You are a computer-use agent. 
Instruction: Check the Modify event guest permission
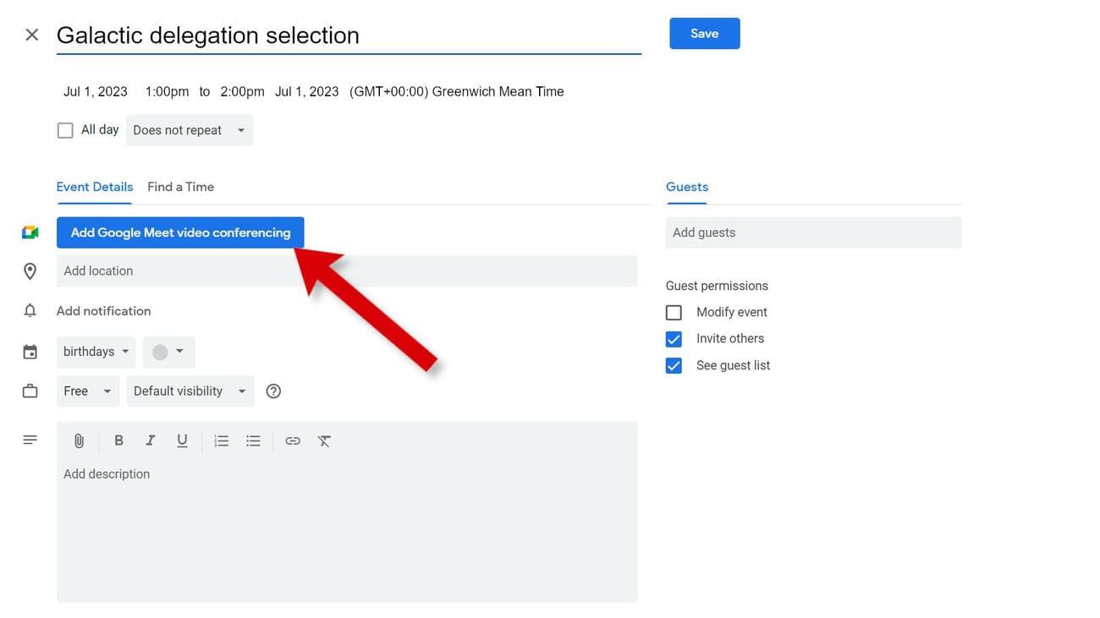[674, 313]
